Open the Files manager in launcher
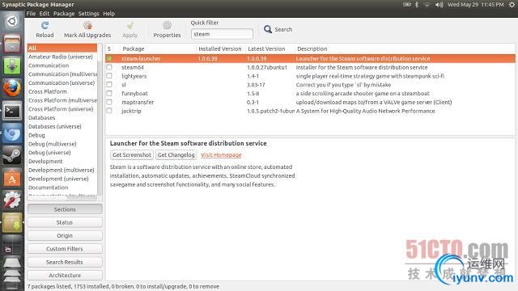This screenshot has height=291, width=518. (x=12, y=44)
